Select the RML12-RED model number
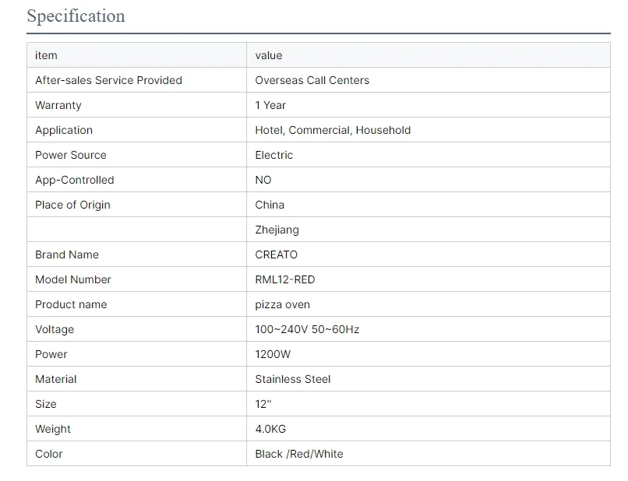628x481 pixels. (284, 279)
